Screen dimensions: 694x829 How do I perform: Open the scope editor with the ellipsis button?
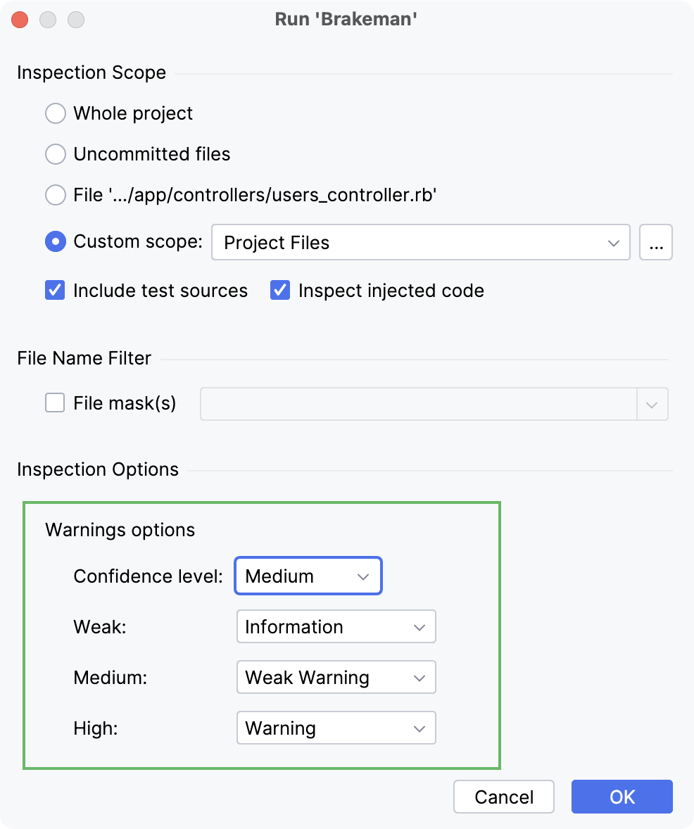coord(656,241)
